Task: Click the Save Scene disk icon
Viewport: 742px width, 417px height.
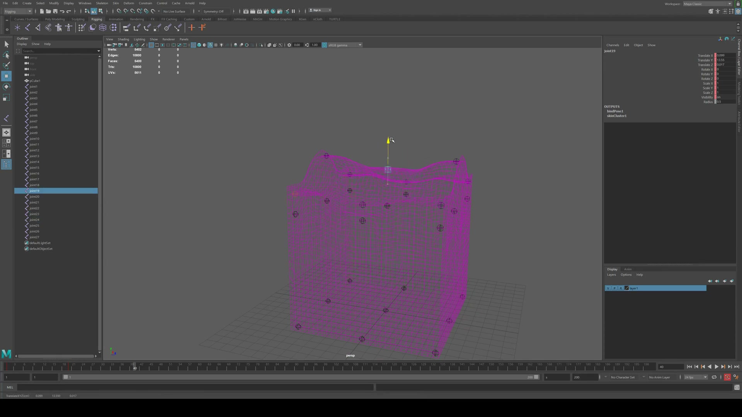Action: click(x=55, y=11)
